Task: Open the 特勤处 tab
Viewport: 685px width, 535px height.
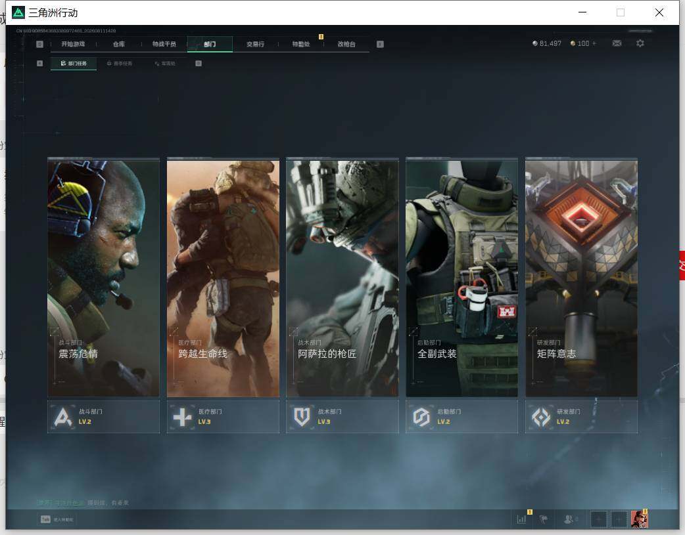Action: tap(301, 44)
